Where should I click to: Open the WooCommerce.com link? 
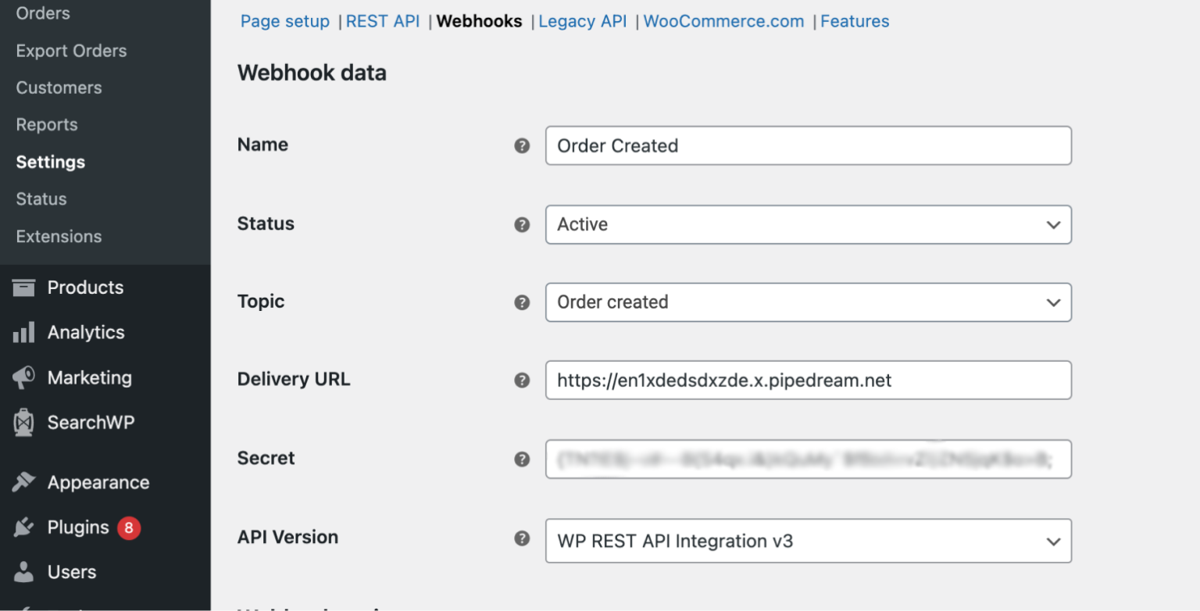tap(723, 21)
